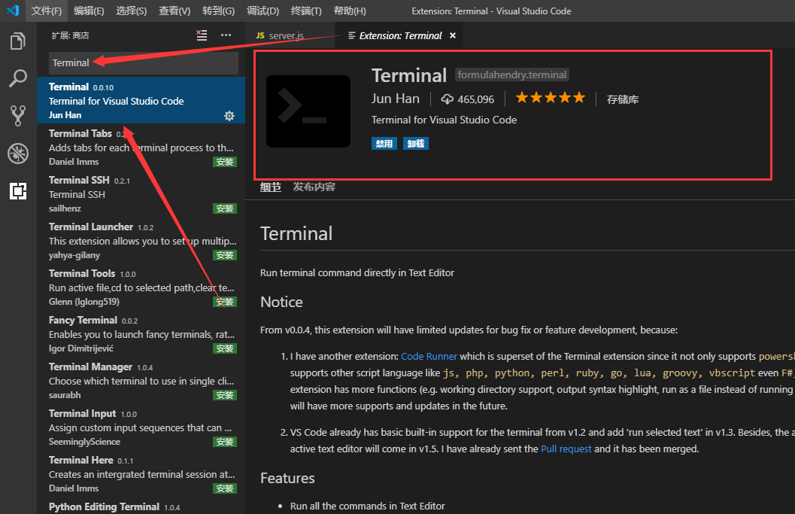Screen dimensions: 795x514
Task: Click 安装 for the Terminal Tabs extension
Action: click(x=224, y=161)
